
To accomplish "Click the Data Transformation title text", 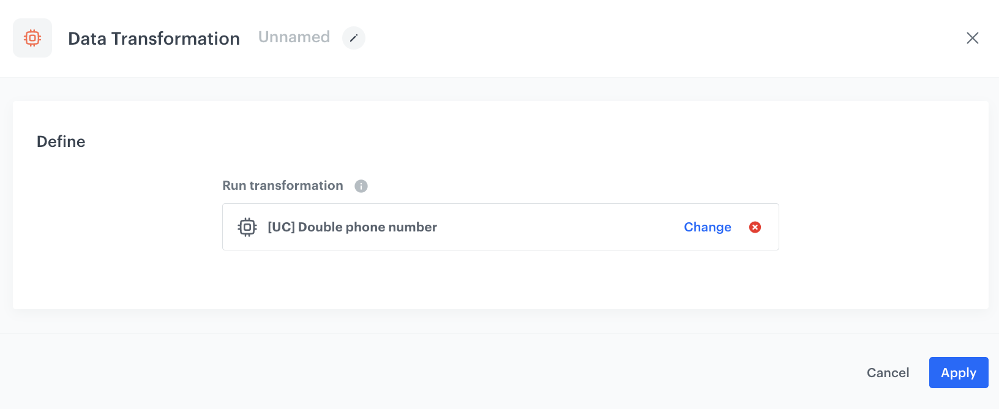I will (154, 39).
